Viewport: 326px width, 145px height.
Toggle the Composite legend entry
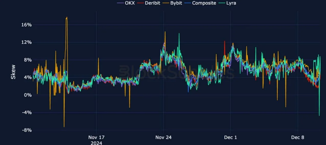200,3
